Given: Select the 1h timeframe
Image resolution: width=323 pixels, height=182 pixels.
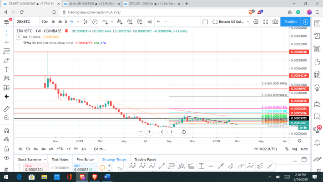Looking at the screenshot, I should click(53, 22).
